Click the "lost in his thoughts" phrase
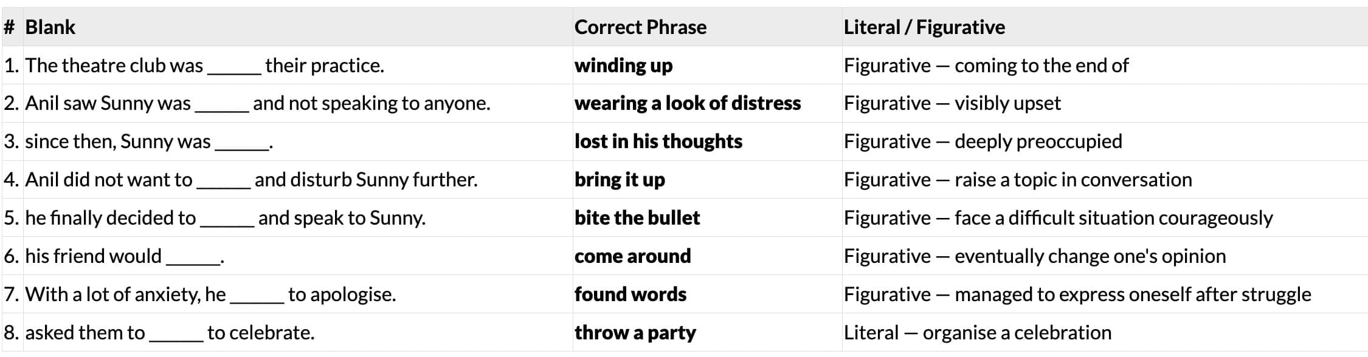 click(658, 141)
